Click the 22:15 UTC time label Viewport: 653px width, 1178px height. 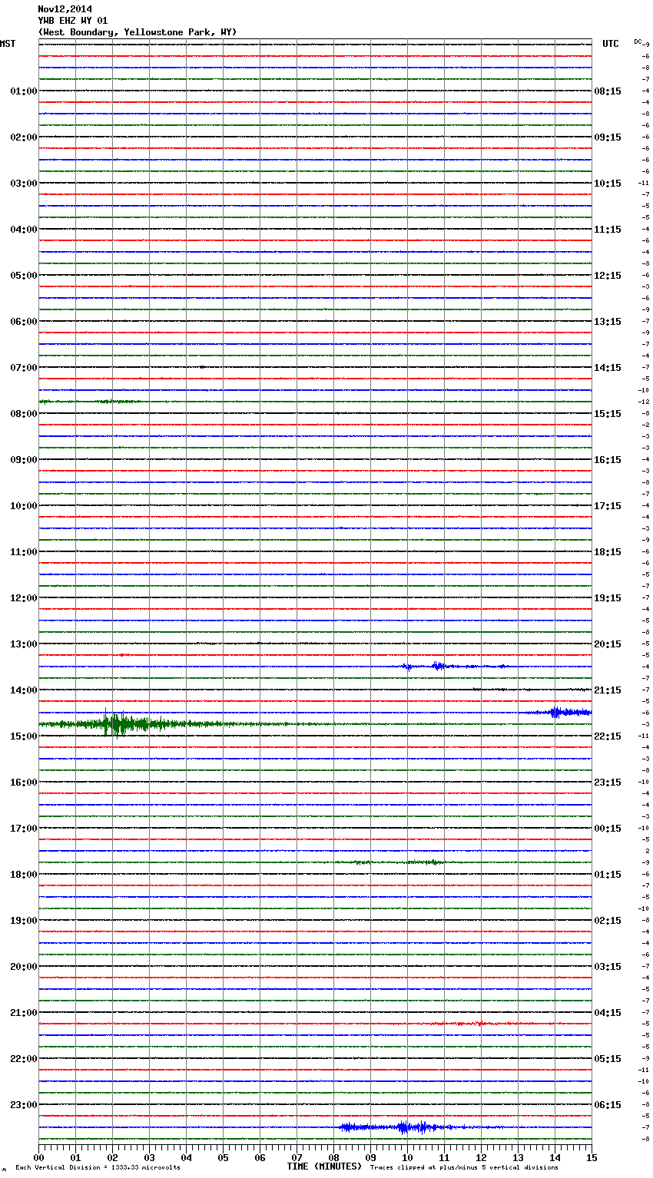608,736
